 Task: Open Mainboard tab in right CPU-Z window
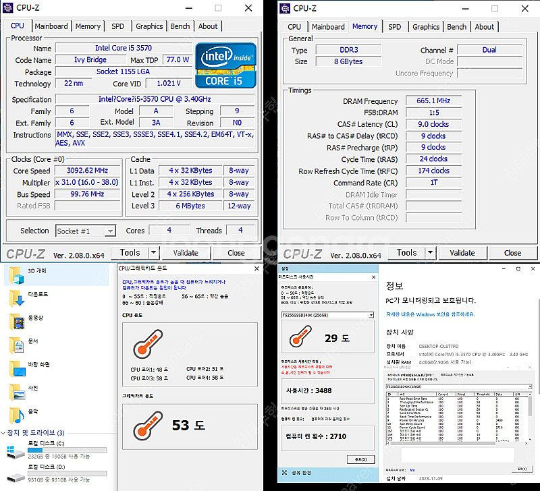(x=328, y=27)
